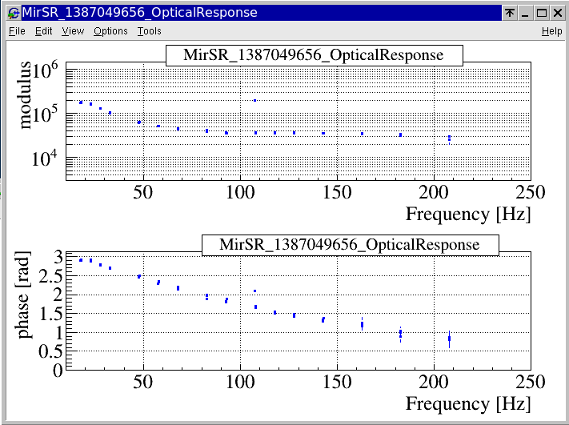Click Frequency [Hz] label of the modulus plot

(x=468, y=215)
